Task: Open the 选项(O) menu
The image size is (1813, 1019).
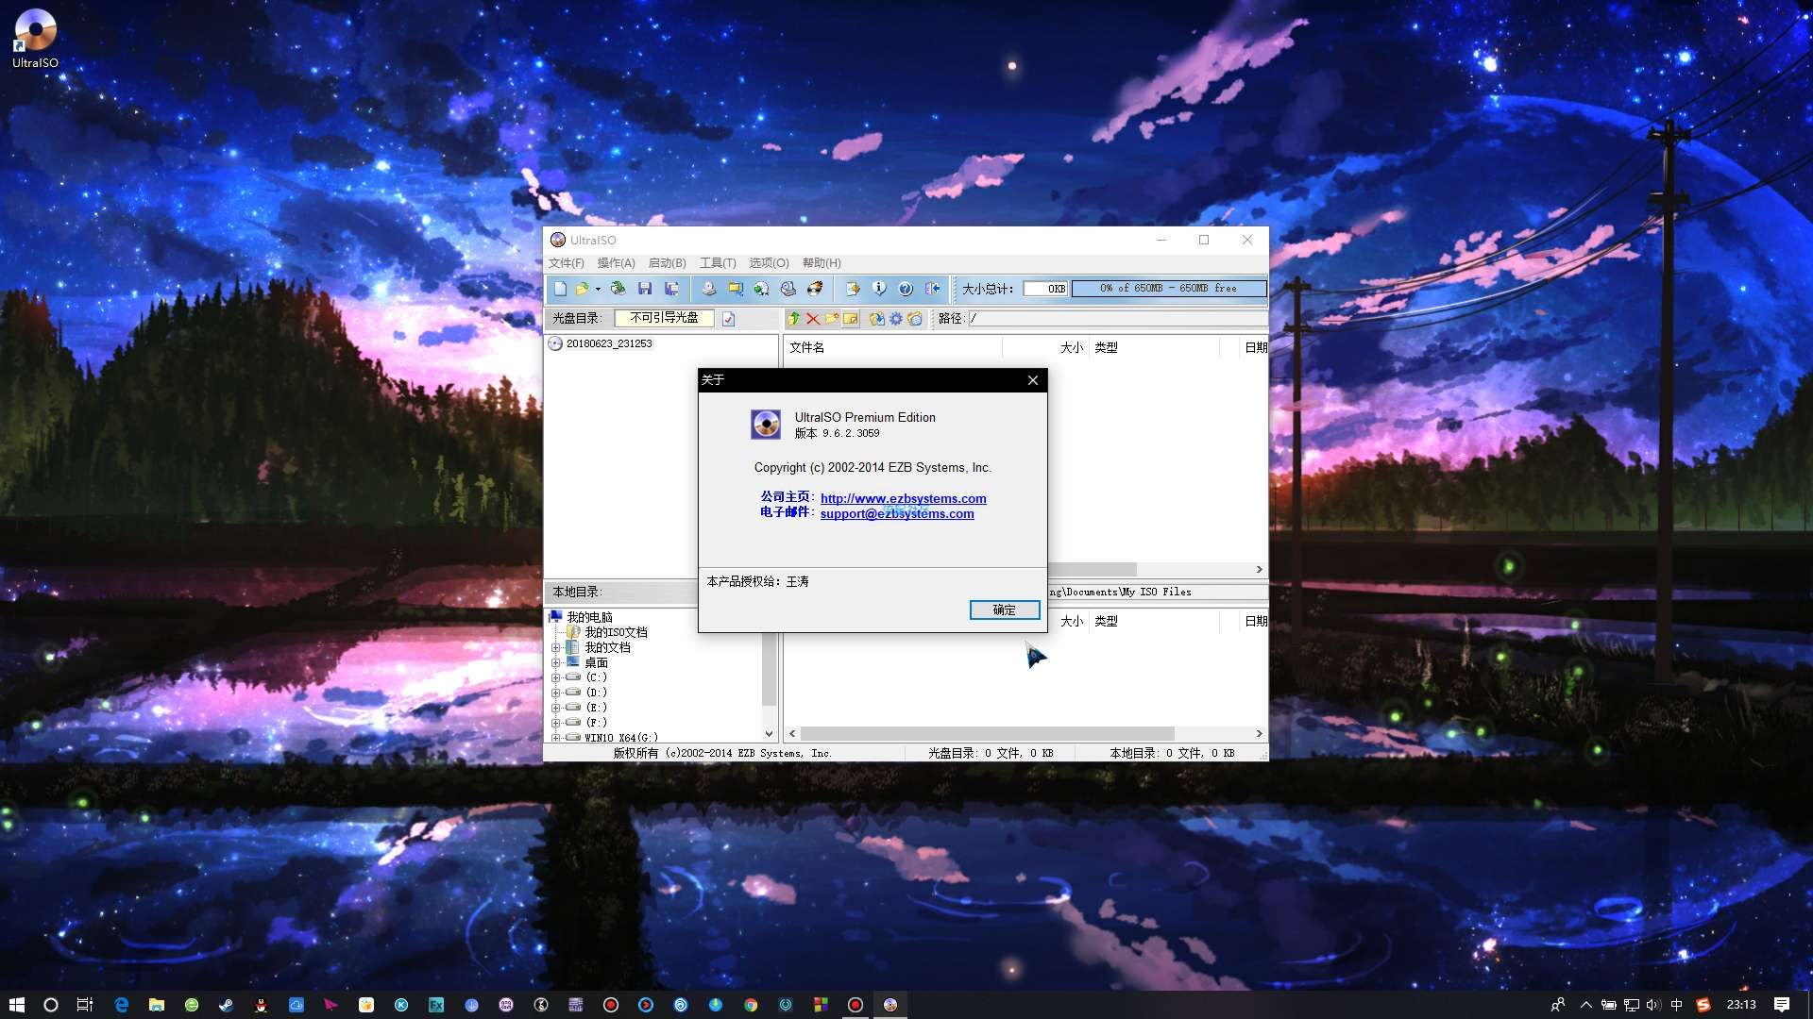Action: pos(769,263)
